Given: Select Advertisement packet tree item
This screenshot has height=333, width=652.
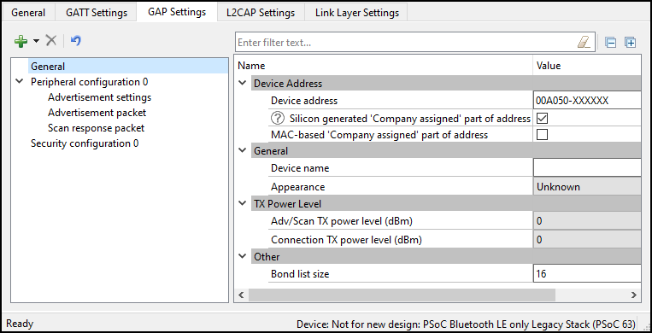Looking at the screenshot, I should (x=97, y=113).
